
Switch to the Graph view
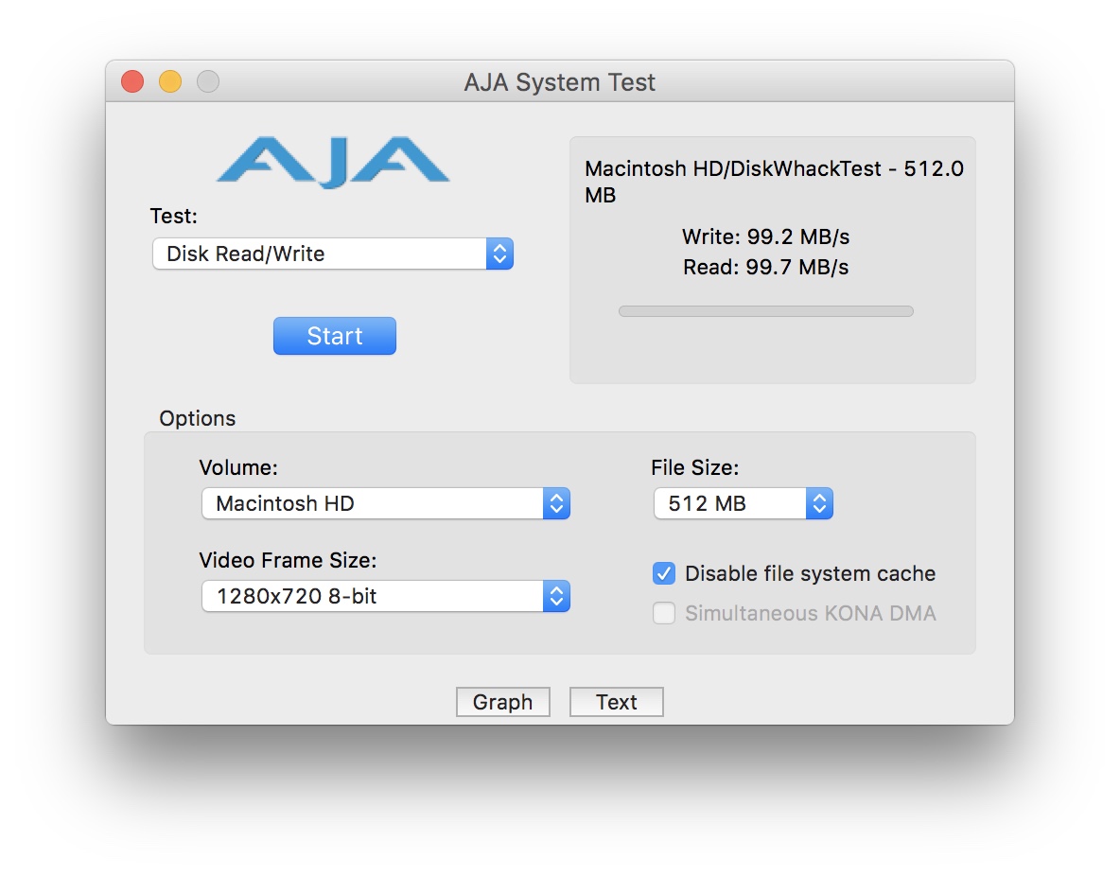pos(503,702)
